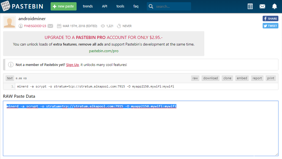
Task: Open the tools menu item
Action: [x=120, y=6]
